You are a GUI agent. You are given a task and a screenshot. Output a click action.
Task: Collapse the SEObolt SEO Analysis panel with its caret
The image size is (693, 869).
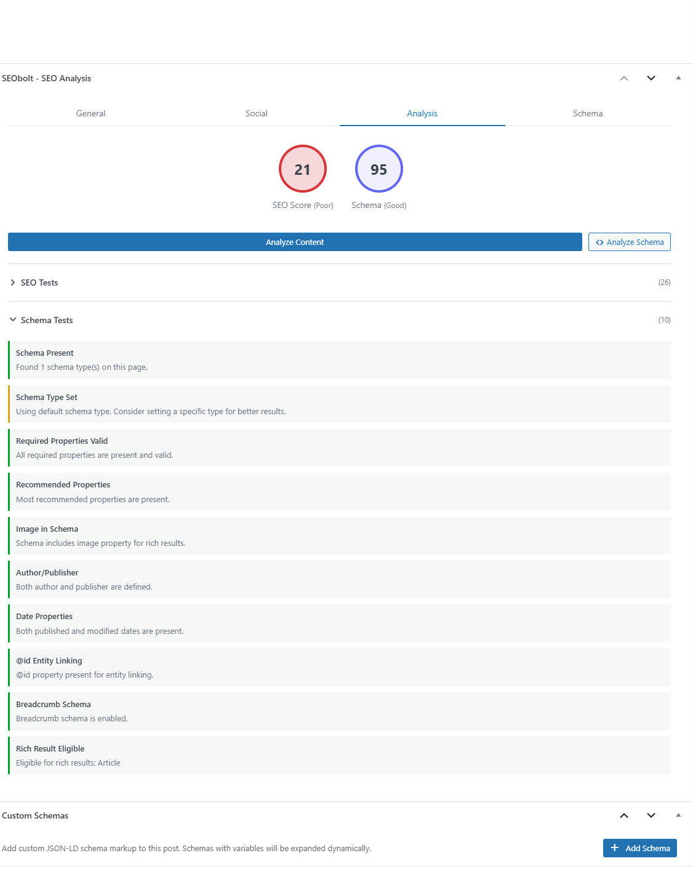(x=678, y=78)
